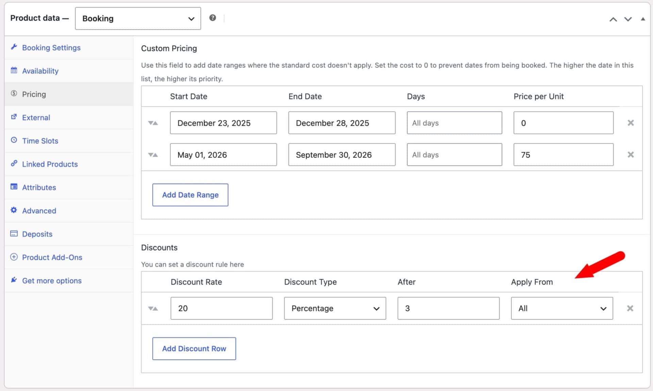The image size is (653, 391).
Task: Click the All days field in first row
Action: tap(454, 123)
